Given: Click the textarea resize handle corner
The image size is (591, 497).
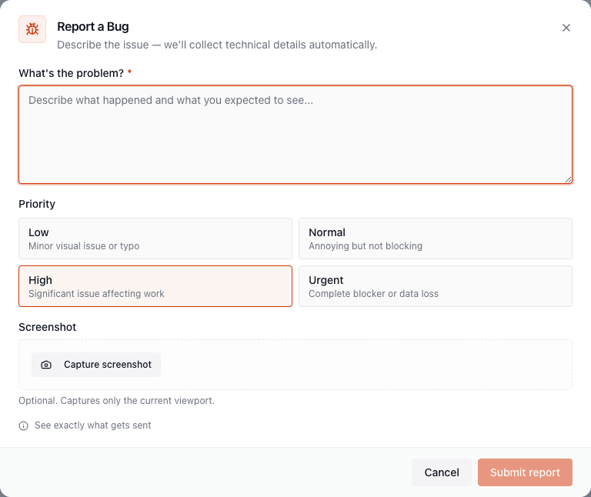Looking at the screenshot, I should point(568,180).
